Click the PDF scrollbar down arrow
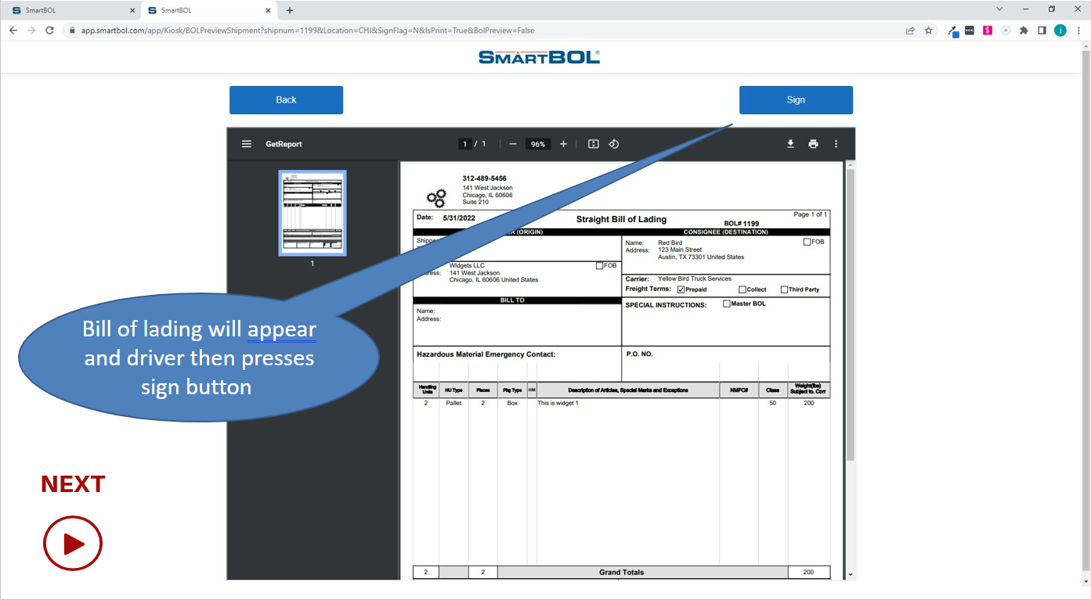 pos(851,575)
